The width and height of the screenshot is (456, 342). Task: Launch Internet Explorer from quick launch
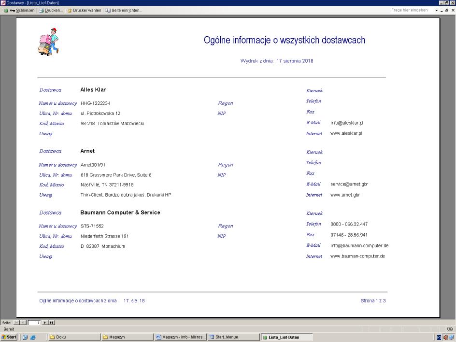33,337
